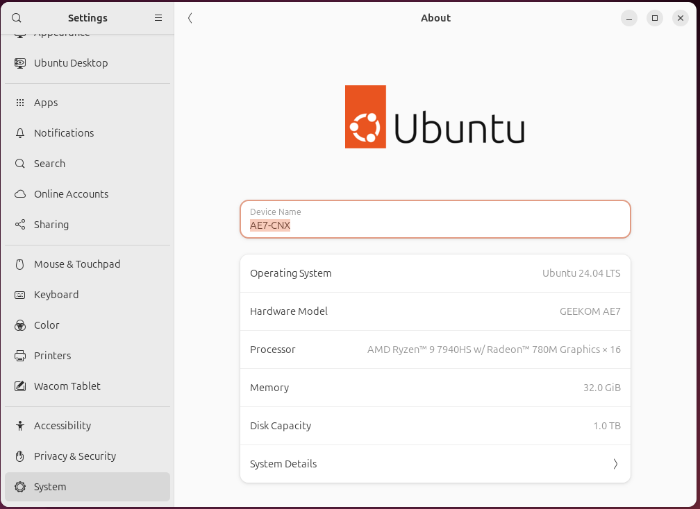Screen dimensions: 700x509
Task: Click the System gear icon
Action: click(x=20, y=487)
